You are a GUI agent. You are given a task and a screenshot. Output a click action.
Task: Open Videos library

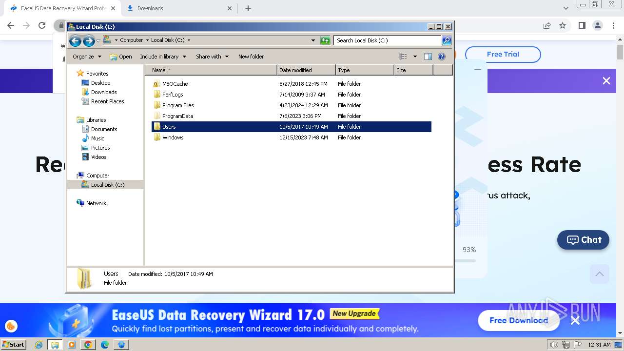click(x=98, y=157)
